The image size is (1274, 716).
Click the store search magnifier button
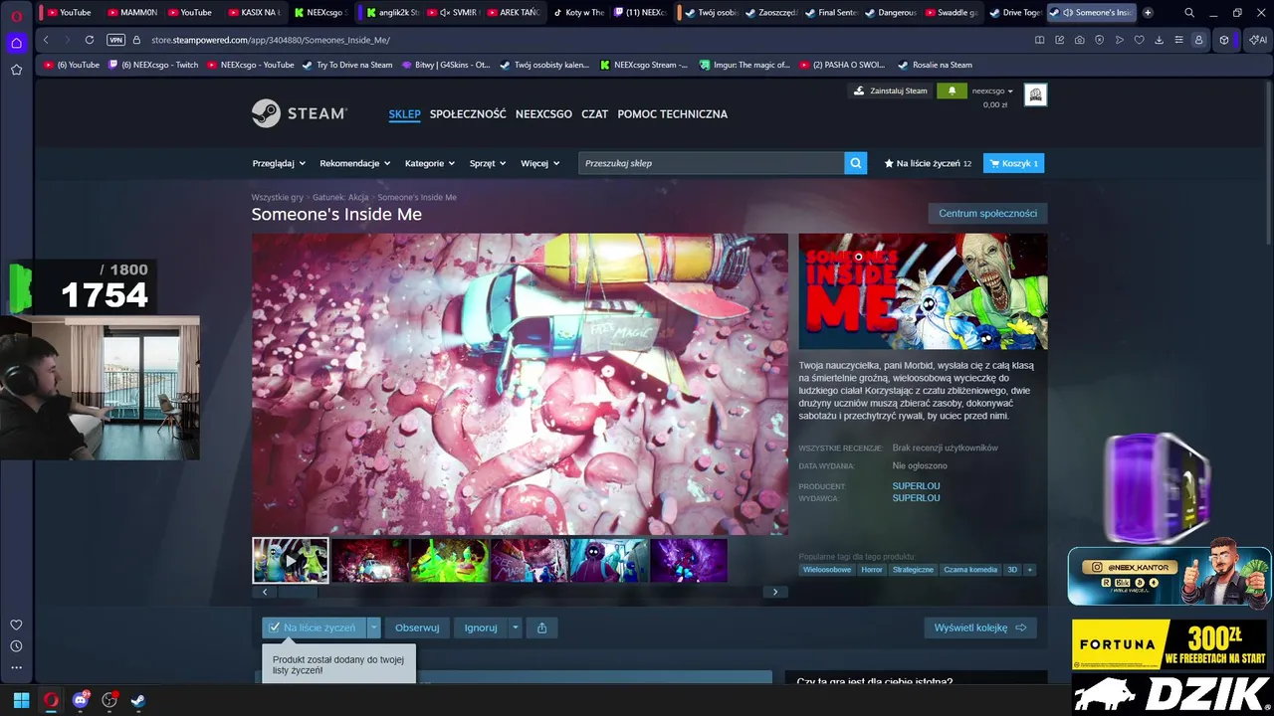pos(856,163)
